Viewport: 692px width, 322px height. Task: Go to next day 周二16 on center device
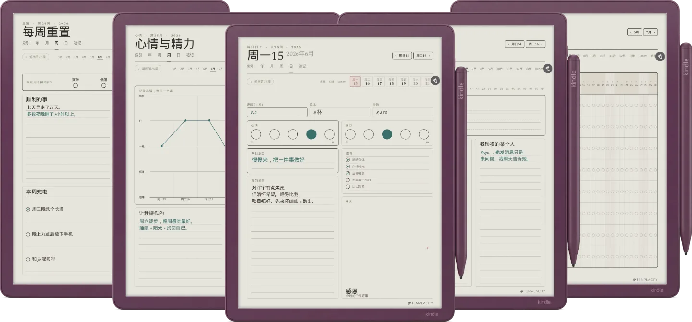click(423, 56)
